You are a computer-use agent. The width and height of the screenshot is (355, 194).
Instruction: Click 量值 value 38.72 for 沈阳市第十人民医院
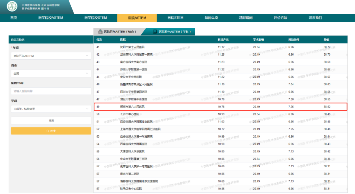tap(327, 47)
